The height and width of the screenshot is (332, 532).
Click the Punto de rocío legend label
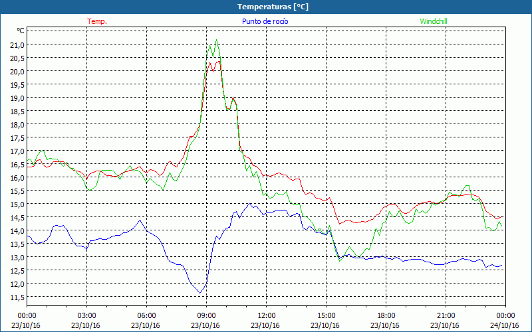[x=265, y=21]
